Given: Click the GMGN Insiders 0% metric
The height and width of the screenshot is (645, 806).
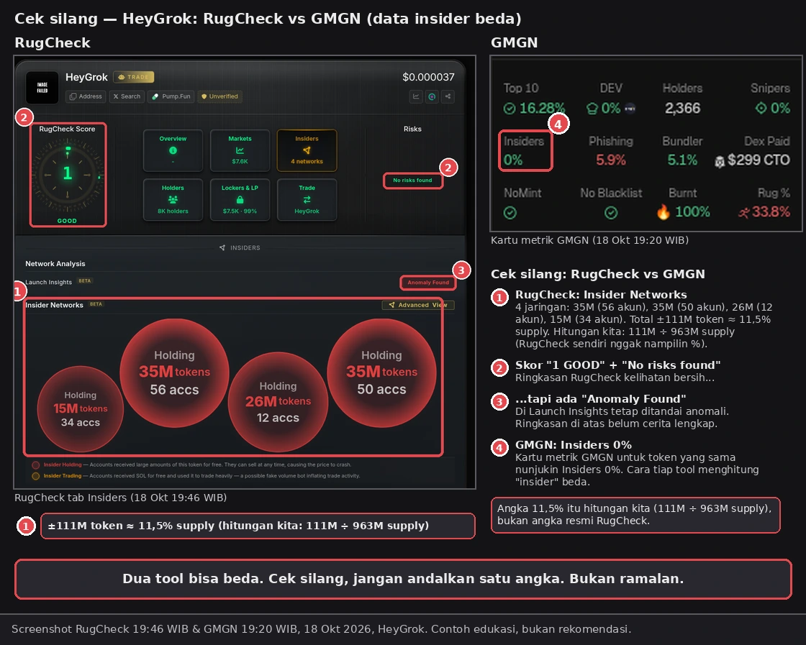Looking at the screenshot, I should [525, 151].
